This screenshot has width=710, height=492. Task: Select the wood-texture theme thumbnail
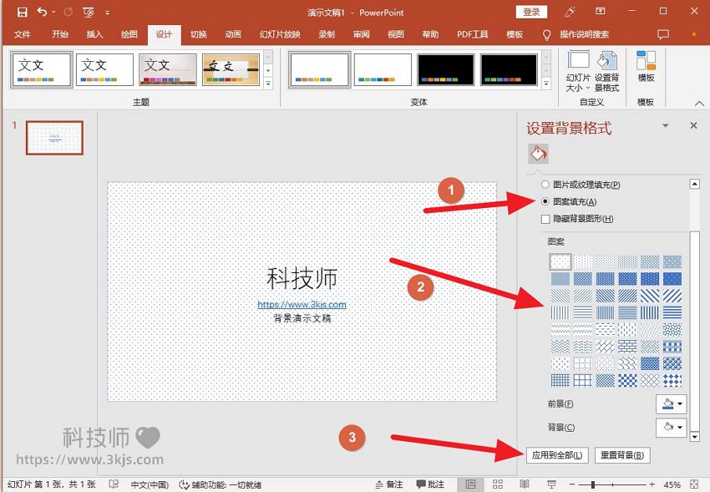(x=231, y=69)
